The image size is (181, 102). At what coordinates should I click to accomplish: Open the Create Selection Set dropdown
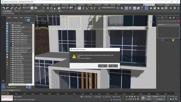(x=108, y=8)
